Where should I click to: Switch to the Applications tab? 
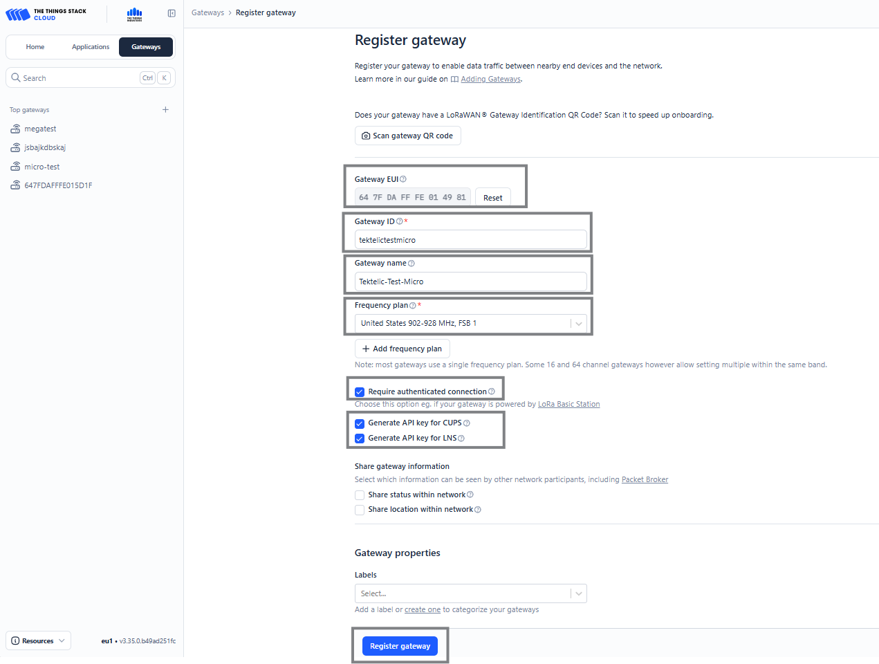[x=90, y=46]
